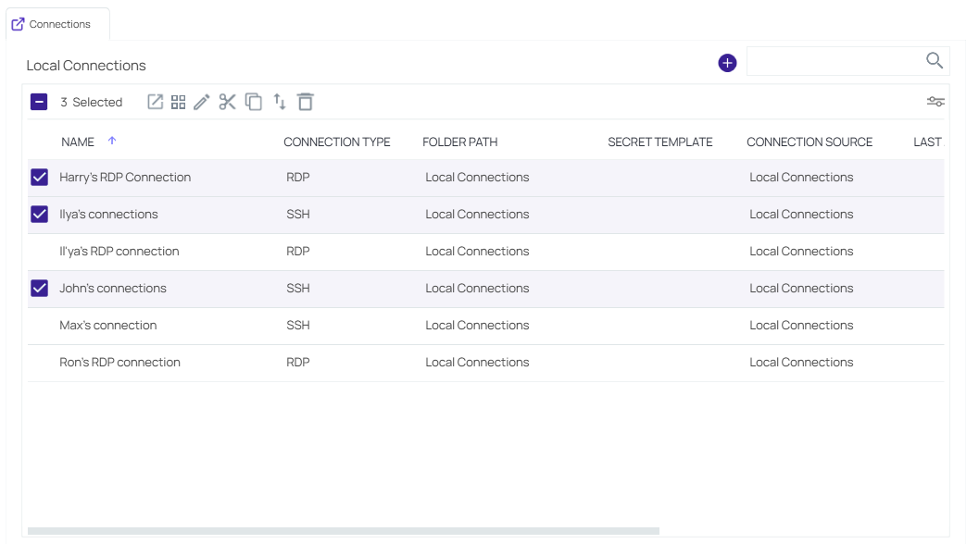979x544 pixels.
Task: Click the move/sort arrows icon in toolbar
Action: tap(280, 102)
